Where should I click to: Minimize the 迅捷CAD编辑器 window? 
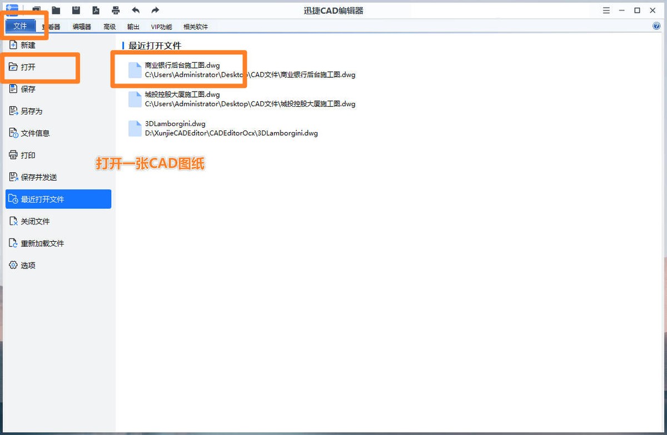click(x=622, y=11)
